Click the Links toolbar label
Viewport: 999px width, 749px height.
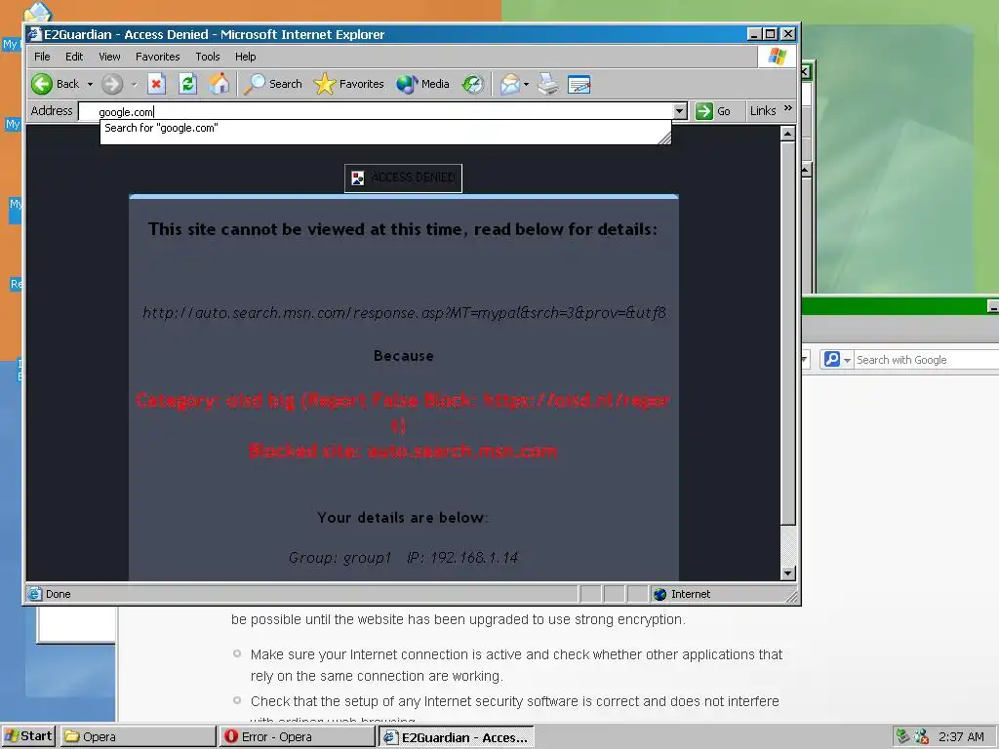click(763, 111)
